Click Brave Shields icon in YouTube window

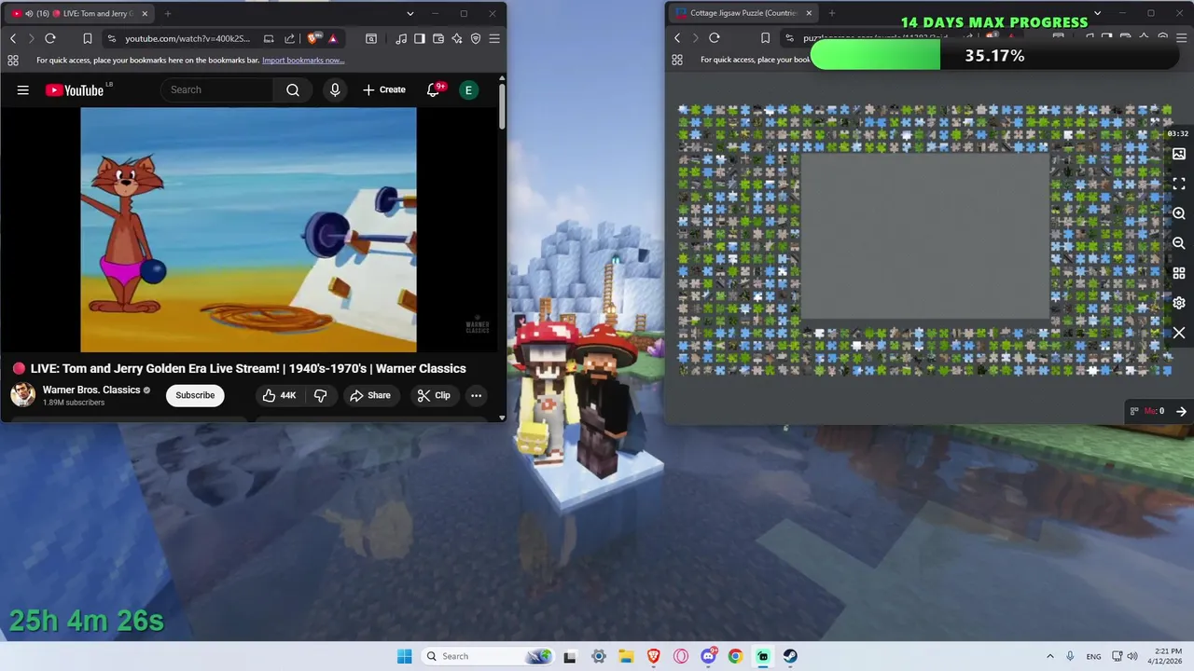click(312, 38)
